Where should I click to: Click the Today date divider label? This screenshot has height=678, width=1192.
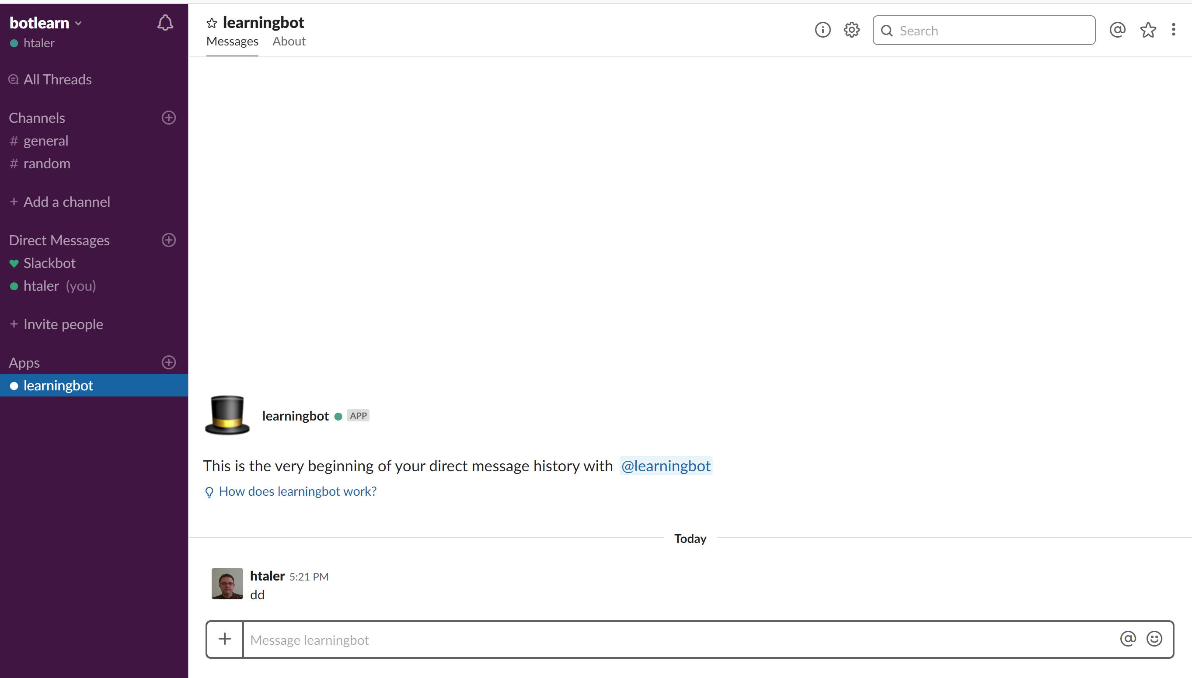[690, 539]
